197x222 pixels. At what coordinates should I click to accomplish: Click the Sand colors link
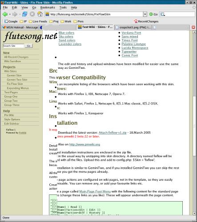(x=67, y=40)
